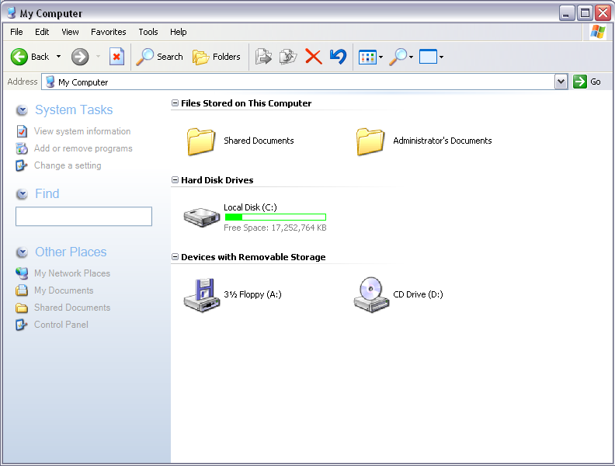615x466 pixels.
Task: Click the My Computer title bar icon
Action: pyautogui.click(x=12, y=13)
